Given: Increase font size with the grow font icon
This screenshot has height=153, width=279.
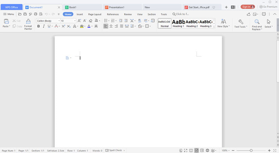Looking at the screenshot, I should coord(79,21).
